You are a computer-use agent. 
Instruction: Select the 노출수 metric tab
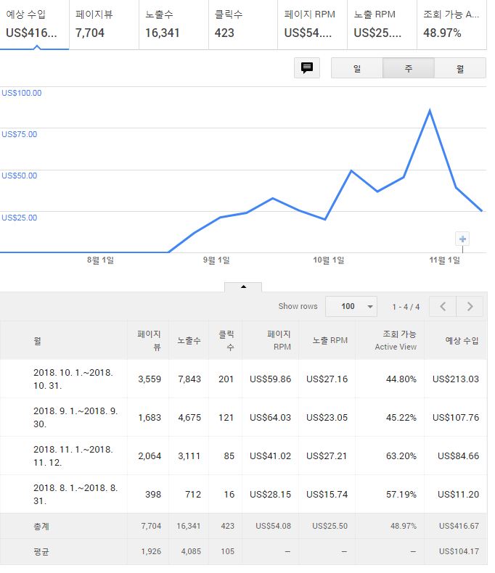point(173,24)
